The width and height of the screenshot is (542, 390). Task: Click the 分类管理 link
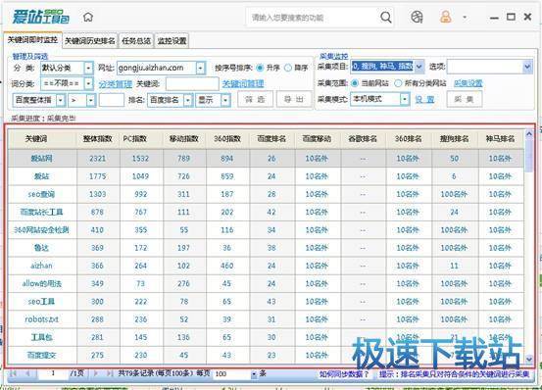point(116,84)
